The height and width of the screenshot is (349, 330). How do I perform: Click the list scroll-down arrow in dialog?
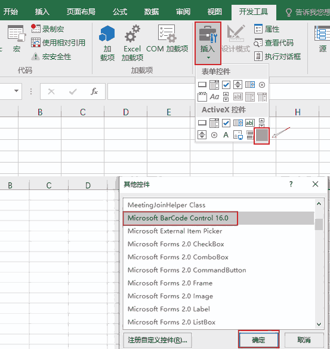click(x=319, y=324)
